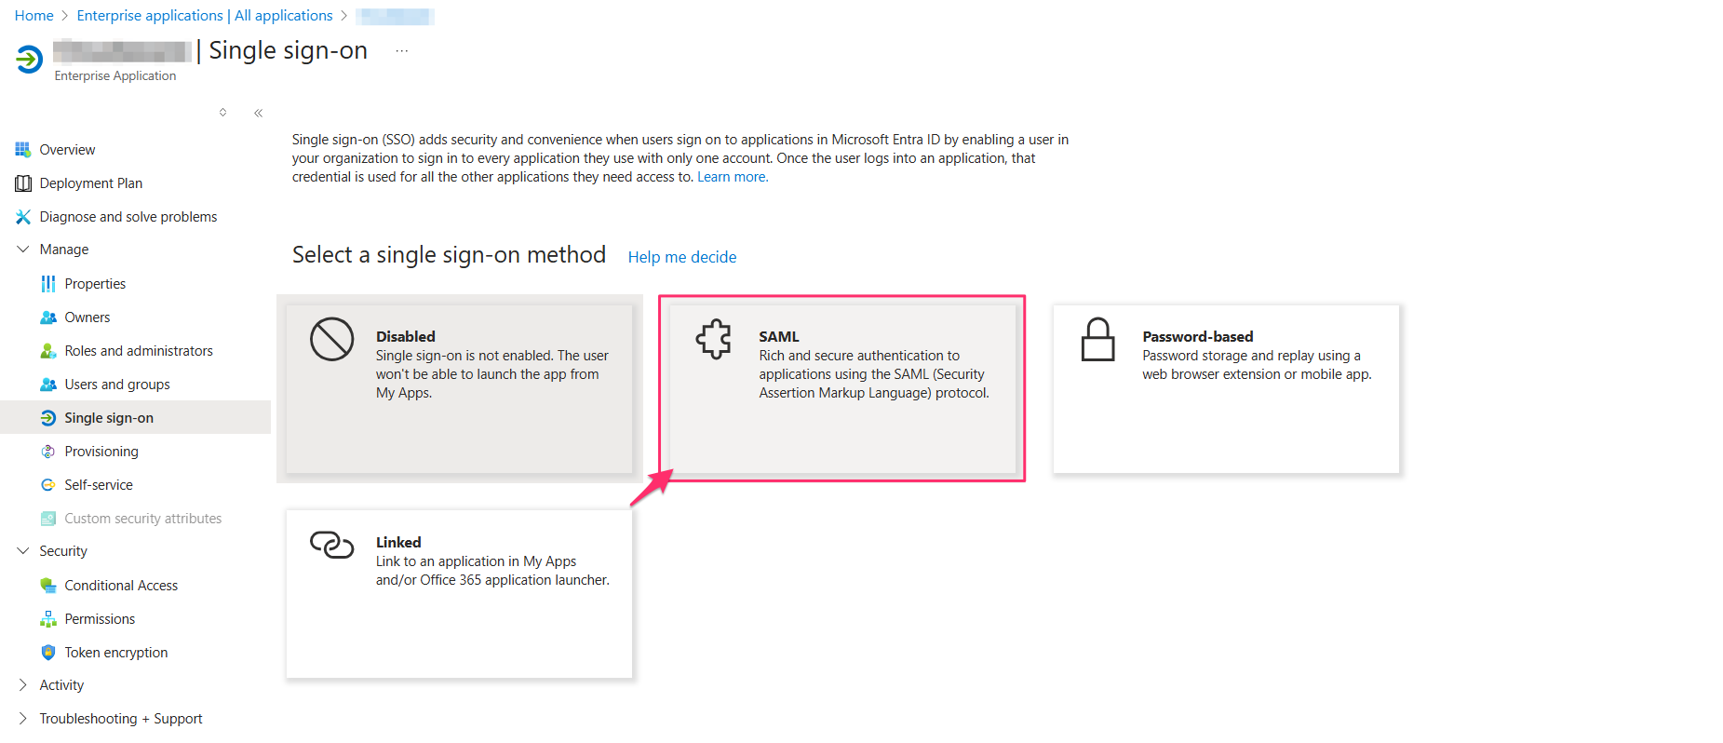Open the Help me decide link
Image resolution: width=1723 pixels, height=743 pixels.
681,256
